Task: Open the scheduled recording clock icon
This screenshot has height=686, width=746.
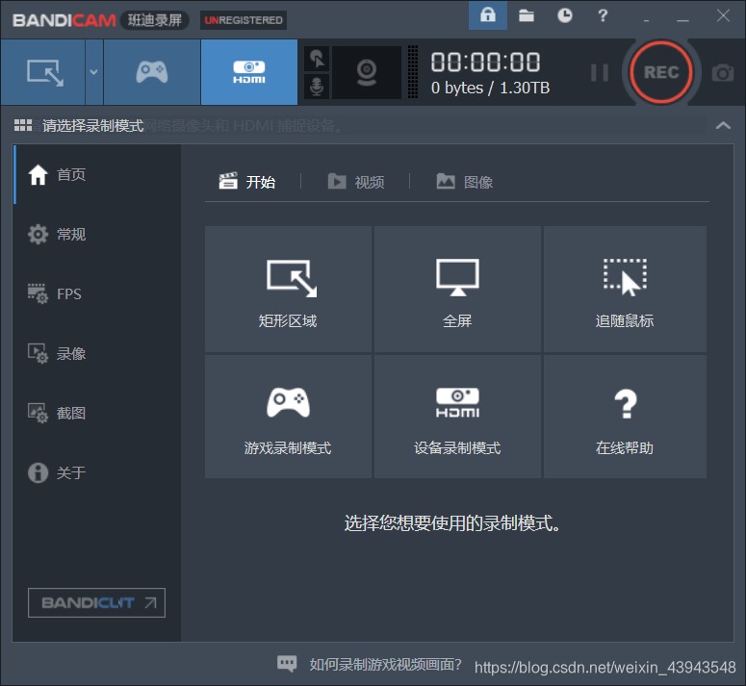Action: [564, 15]
